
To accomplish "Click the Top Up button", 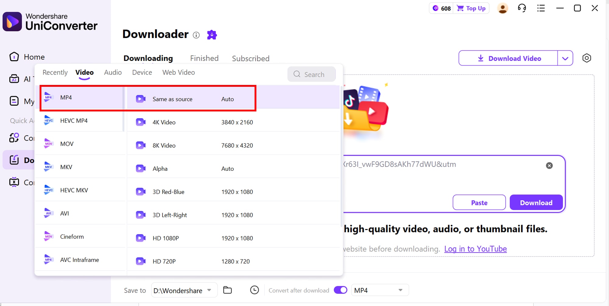I will [x=471, y=8].
